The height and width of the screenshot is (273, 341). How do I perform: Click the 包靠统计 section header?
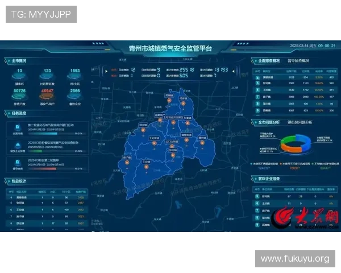point(19,181)
